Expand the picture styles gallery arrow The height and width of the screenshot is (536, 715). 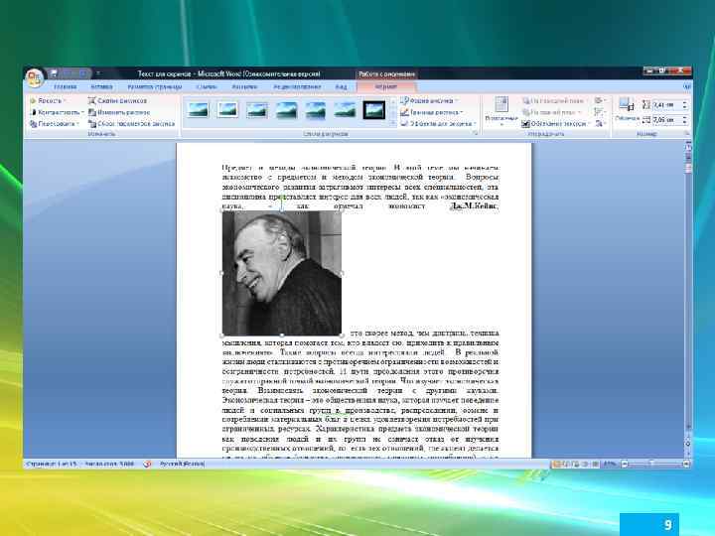coord(393,123)
